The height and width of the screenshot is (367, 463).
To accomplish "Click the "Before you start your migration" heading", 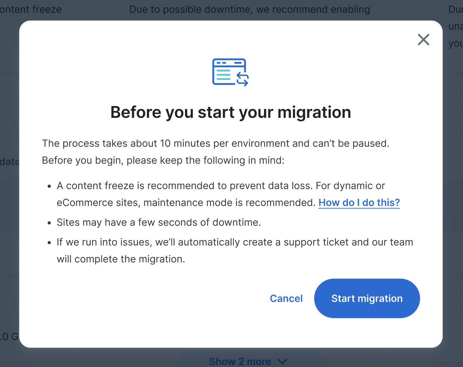I will tap(230, 112).
